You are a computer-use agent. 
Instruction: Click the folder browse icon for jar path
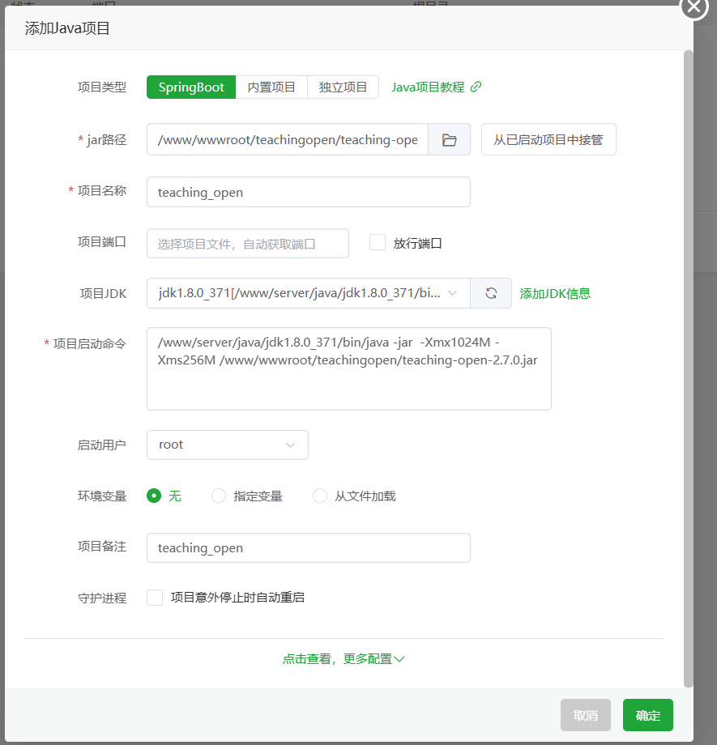[x=449, y=139]
